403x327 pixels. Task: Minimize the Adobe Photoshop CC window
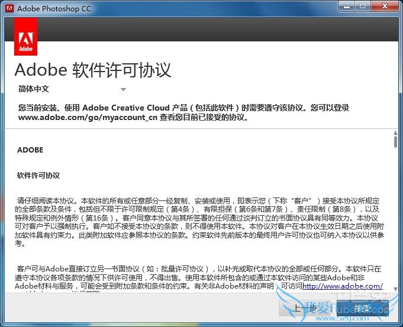[346, 6]
